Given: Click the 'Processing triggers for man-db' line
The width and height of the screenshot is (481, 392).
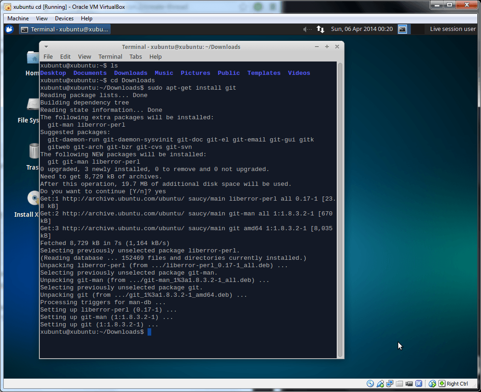Looking at the screenshot, I should [103, 302].
